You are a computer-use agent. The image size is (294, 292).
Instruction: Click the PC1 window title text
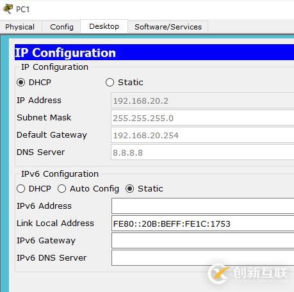pyautogui.click(x=22, y=10)
